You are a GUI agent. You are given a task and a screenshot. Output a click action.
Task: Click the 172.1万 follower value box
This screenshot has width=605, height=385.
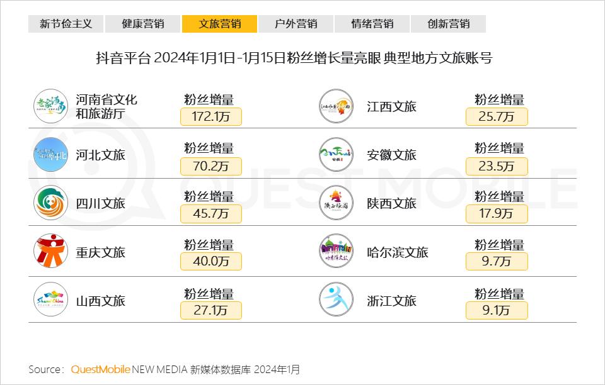click(x=211, y=116)
